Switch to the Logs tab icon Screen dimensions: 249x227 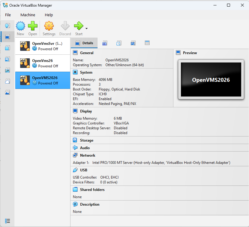click(119, 43)
